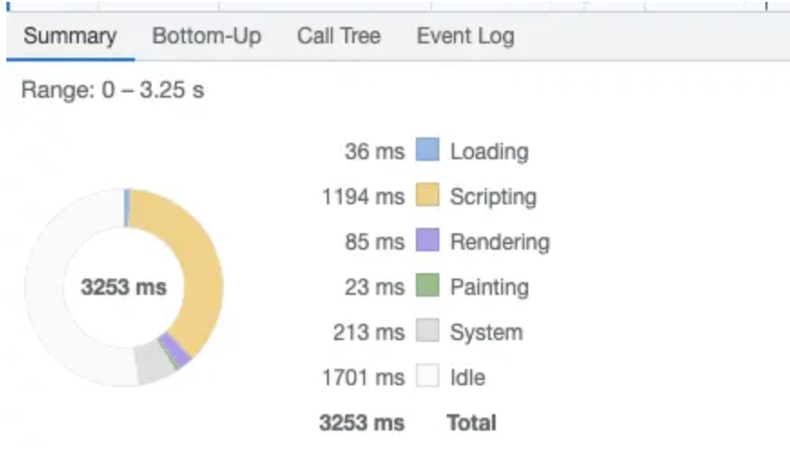Click the Range 0 – 3.25 s text

[x=112, y=92]
